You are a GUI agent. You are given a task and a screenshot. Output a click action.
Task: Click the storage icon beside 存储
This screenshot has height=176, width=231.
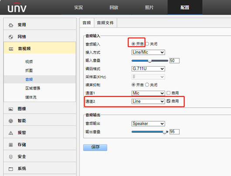(11, 145)
